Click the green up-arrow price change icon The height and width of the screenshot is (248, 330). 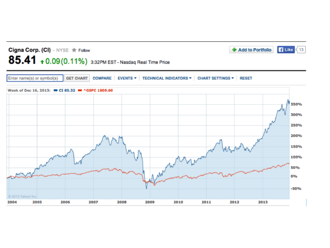[x=42, y=62]
